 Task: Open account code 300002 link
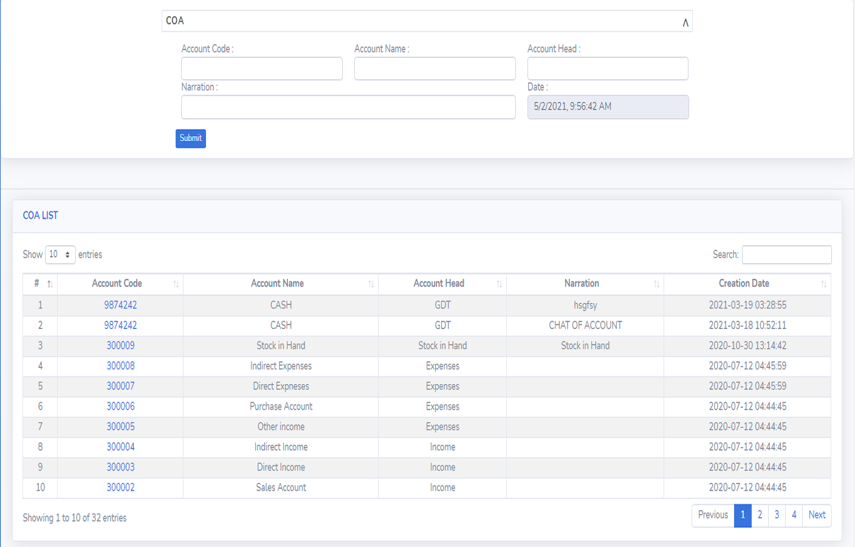(120, 487)
